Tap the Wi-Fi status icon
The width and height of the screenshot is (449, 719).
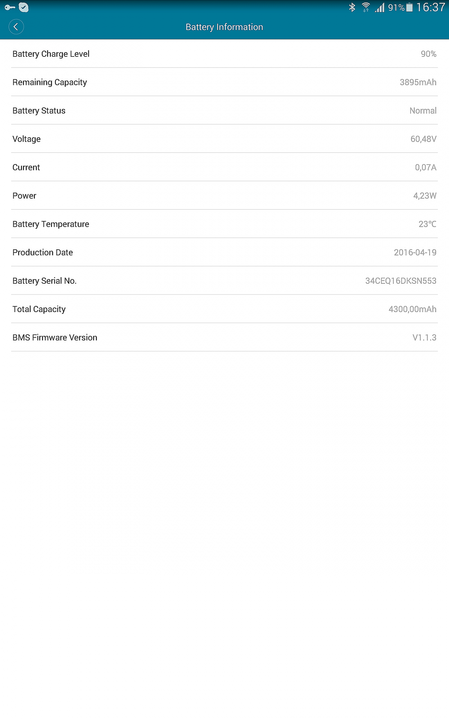[x=366, y=7]
